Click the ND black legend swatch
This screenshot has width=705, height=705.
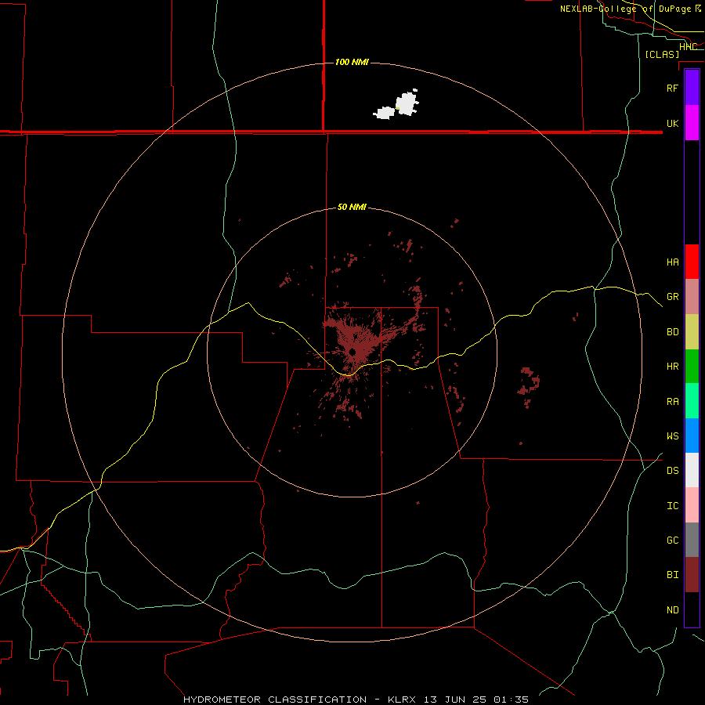click(692, 609)
